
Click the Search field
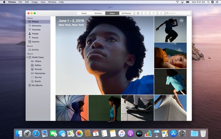[x=178, y=13]
